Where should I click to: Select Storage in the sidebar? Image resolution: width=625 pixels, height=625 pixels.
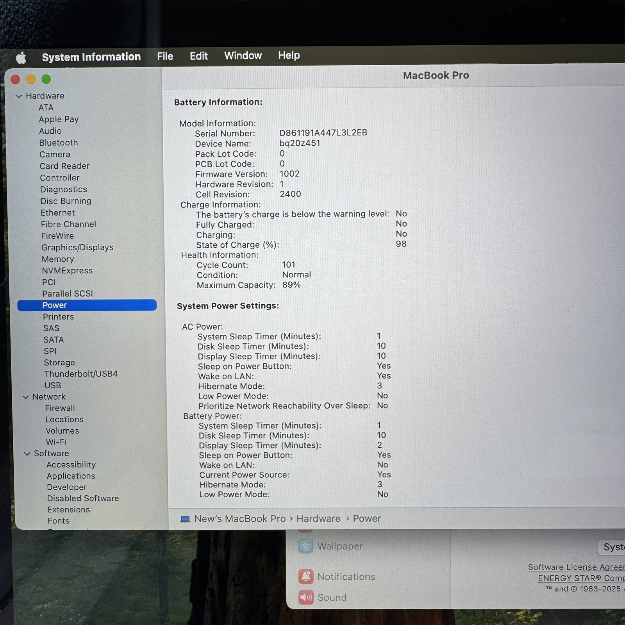(x=59, y=362)
